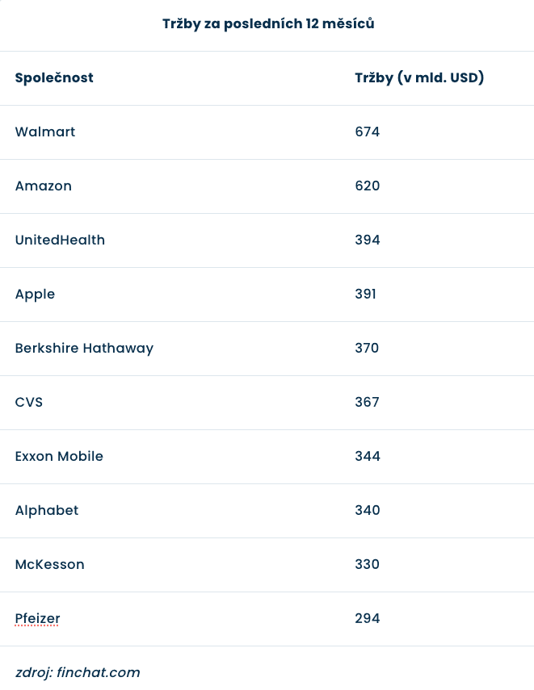Select the 'Tržby (v mld. USD)' header
This screenshot has height=690, width=534.
click(x=419, y=78)
